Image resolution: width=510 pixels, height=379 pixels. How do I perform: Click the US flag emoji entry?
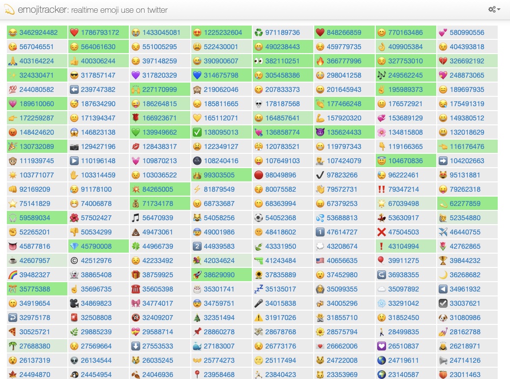pos(320,261)
